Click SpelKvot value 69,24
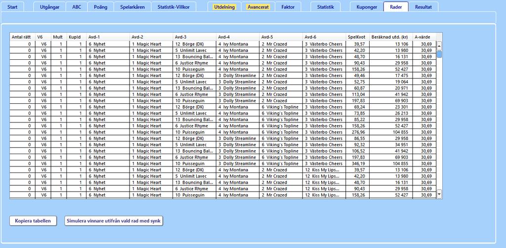The width and height of the screenshot is (506, 248). [360, 107]
